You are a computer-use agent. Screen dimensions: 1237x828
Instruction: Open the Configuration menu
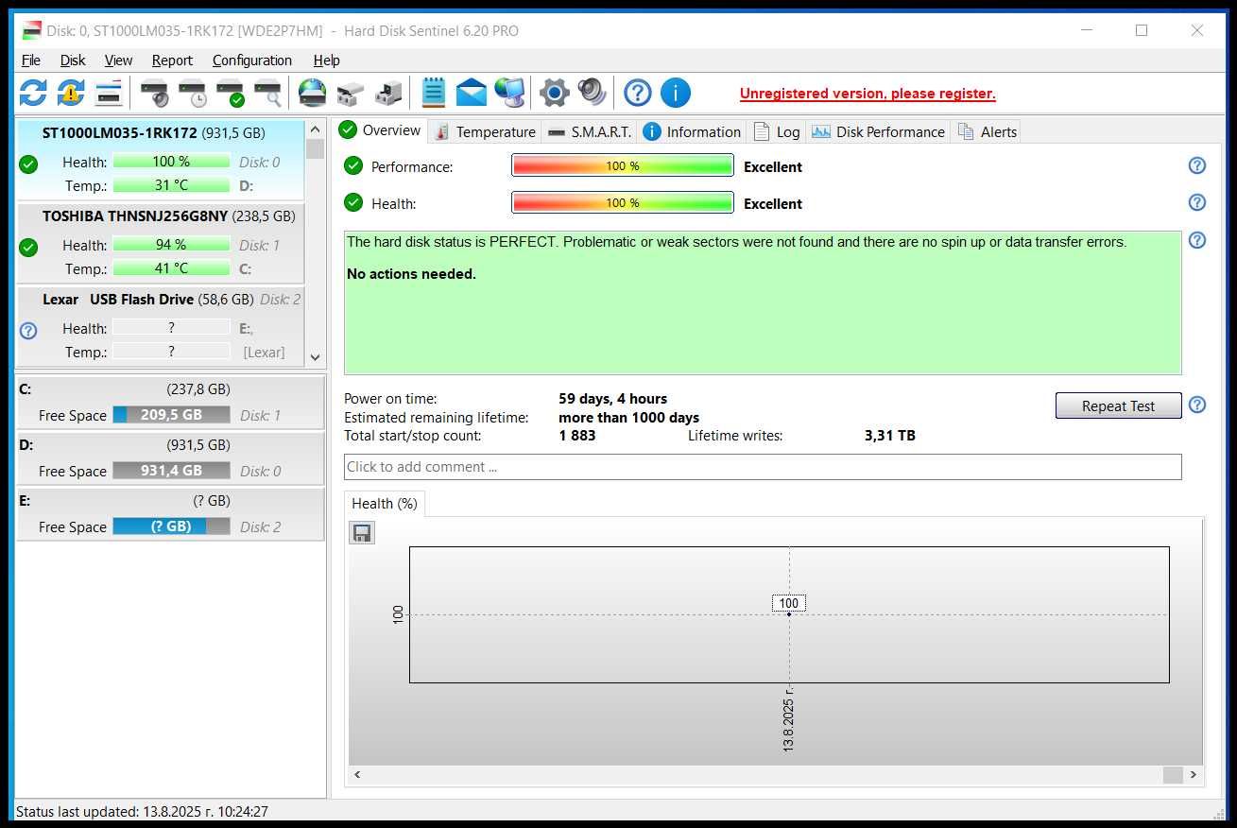pyautogui.click(x=251, y=60)
